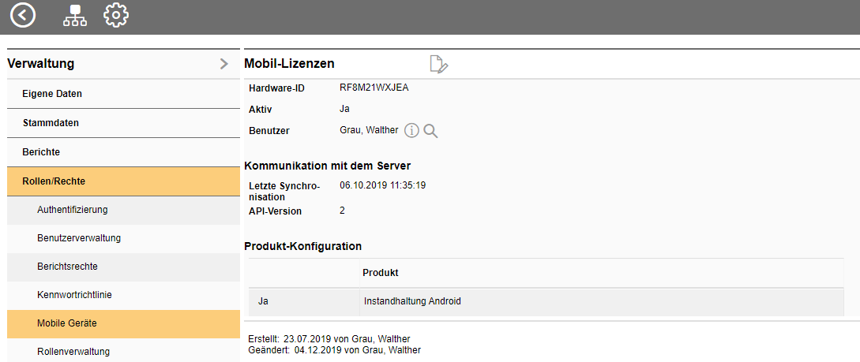Open Benutzerverwaltung submenu item
Viewport: 860px width, 362px height.
point(79,238)
